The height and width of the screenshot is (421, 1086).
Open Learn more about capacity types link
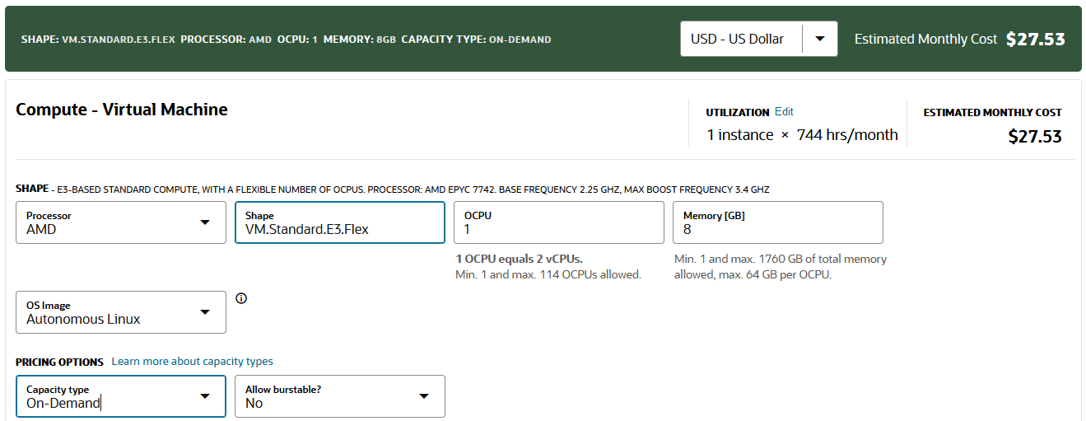click(x=193, y=362)
